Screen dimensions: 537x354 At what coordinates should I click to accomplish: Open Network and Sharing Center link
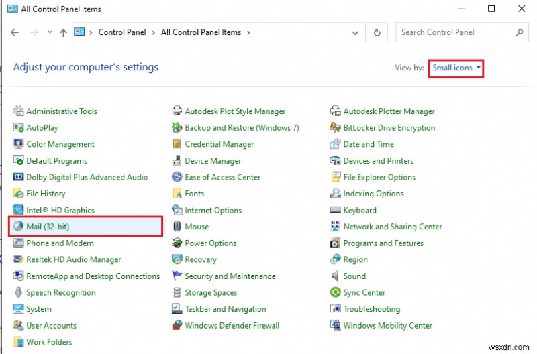click(x=393, y=227)
